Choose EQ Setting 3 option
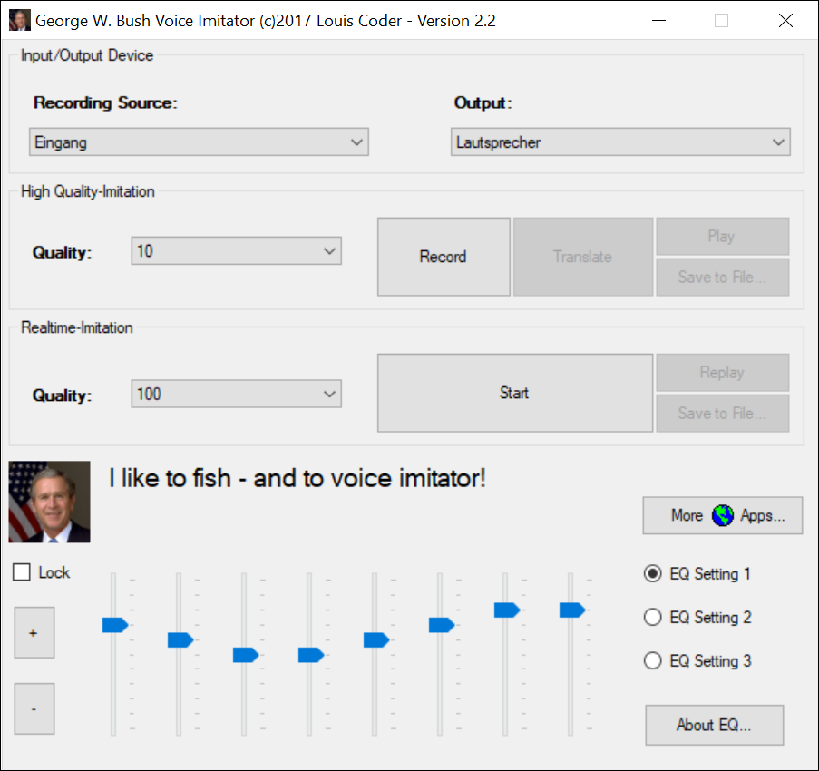Image resolution: width=819 pixels, height=771 pixels. 652,660
